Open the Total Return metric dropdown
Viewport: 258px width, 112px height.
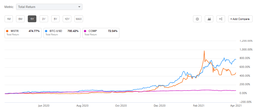pos(49,7)
